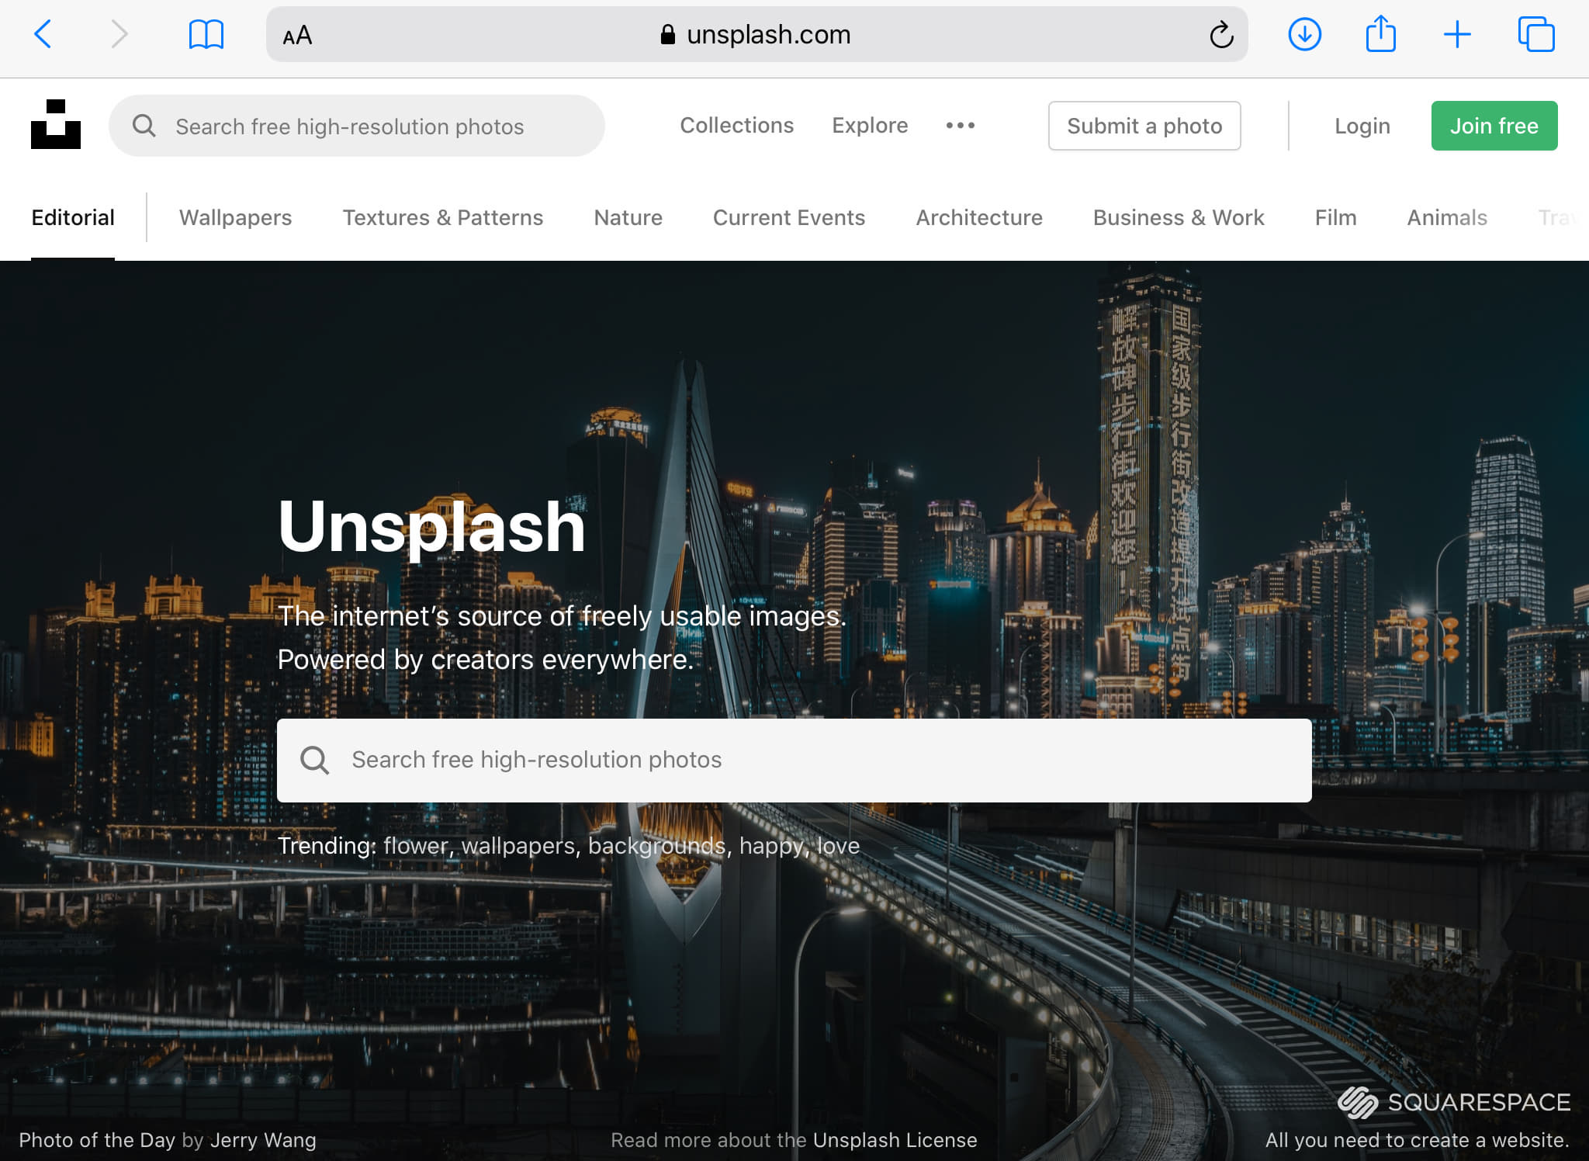Screen dimensions: 1589x1161
Task: Open Safari downloads icon
Action: point(1304,34)
